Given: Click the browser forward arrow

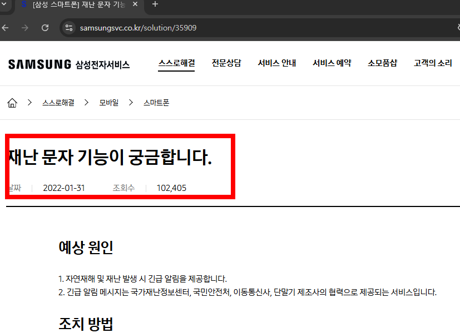Looking at the screenshot, I should tap(25, 25).
